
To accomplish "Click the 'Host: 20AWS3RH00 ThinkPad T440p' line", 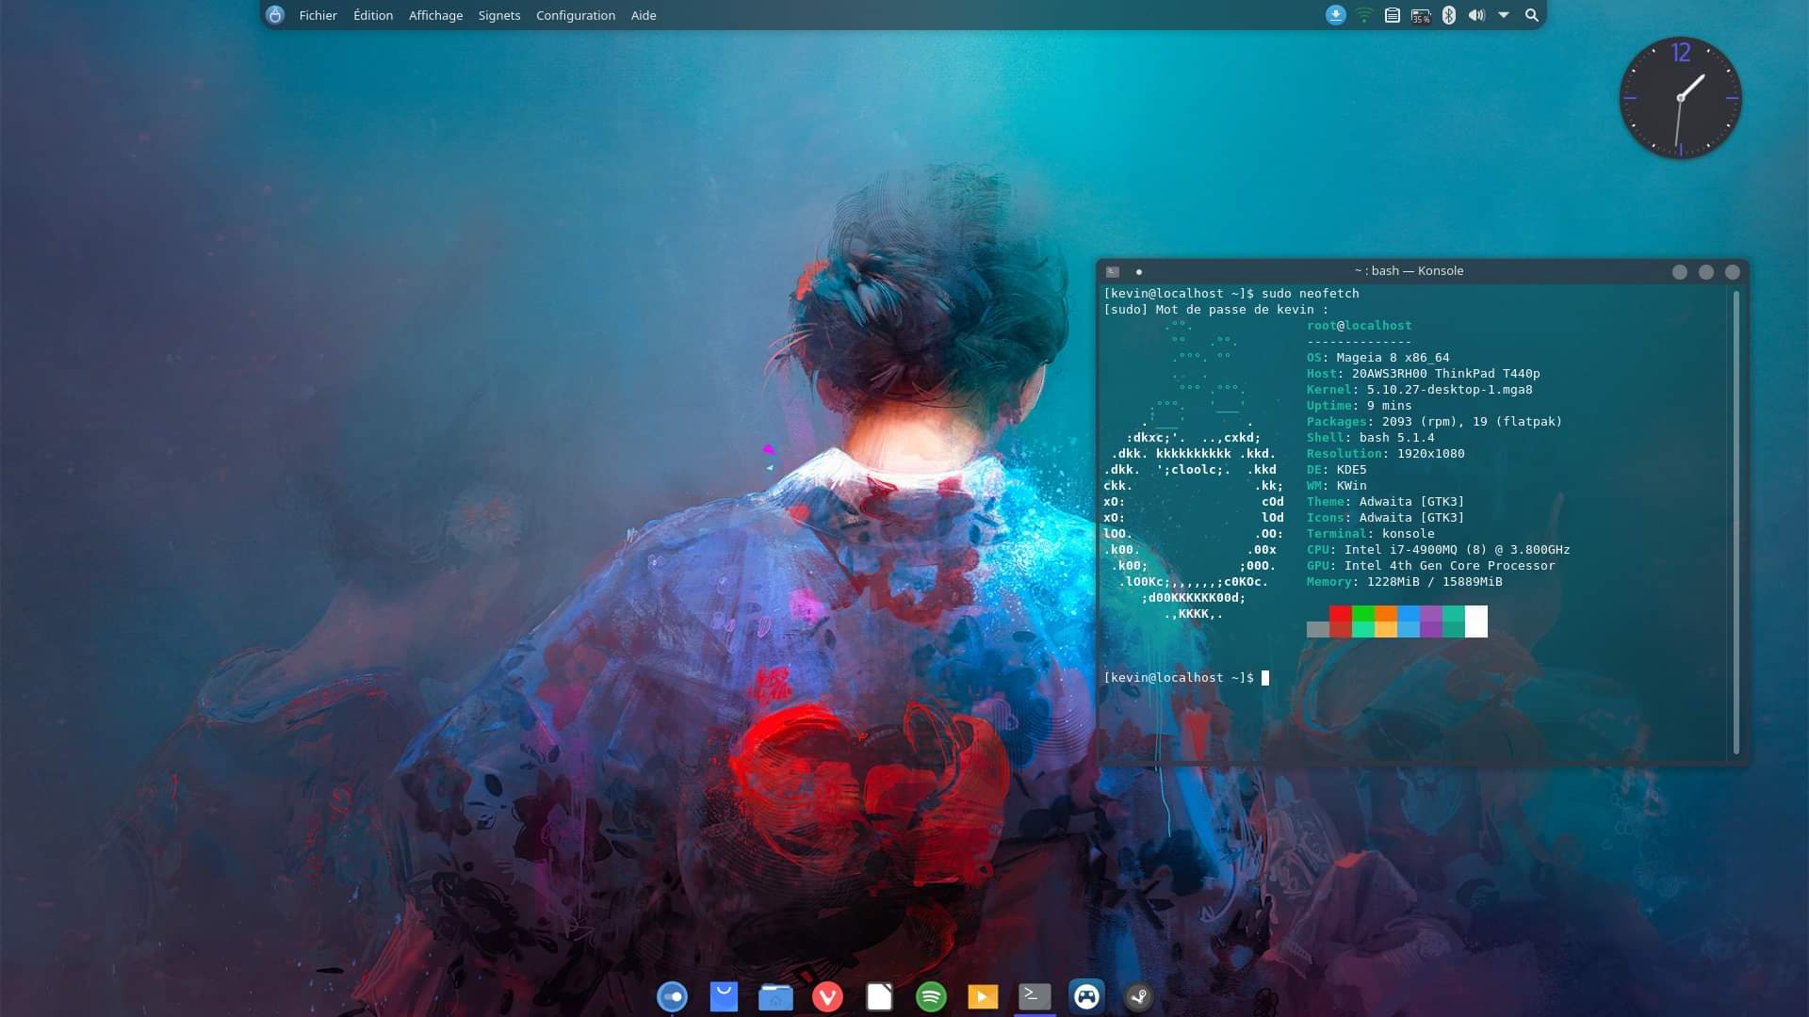I will (x=1423, y=374).
